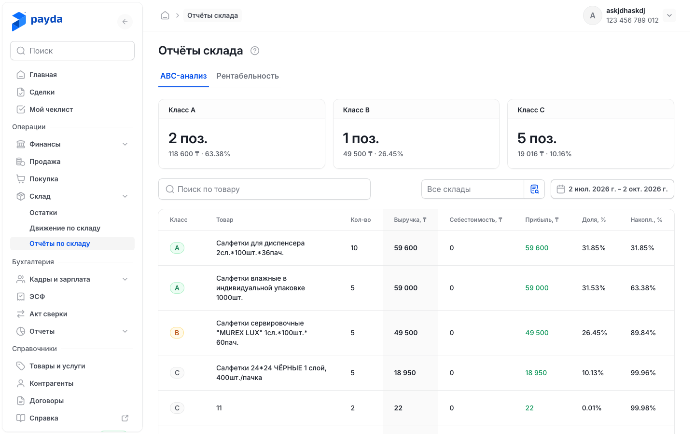
Task: Click the Покупка cart icon
Action: pos(21,179)
